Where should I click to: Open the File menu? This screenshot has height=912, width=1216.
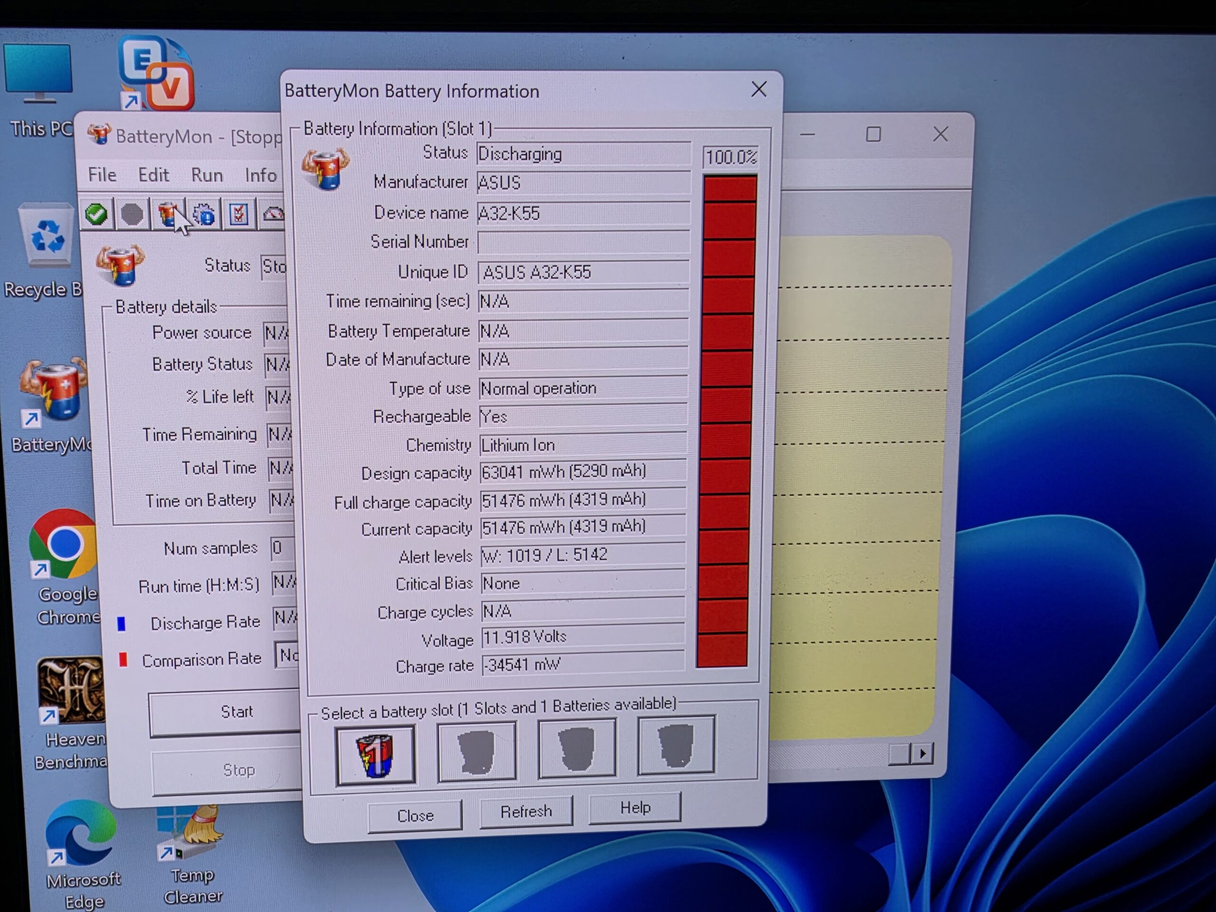coord(102,175)
